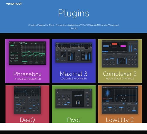Image resolution: width=147 pixels, height=134 pixels.
Task: Open the Phrasebox plugin screenshot
Action: coord(27,53)
